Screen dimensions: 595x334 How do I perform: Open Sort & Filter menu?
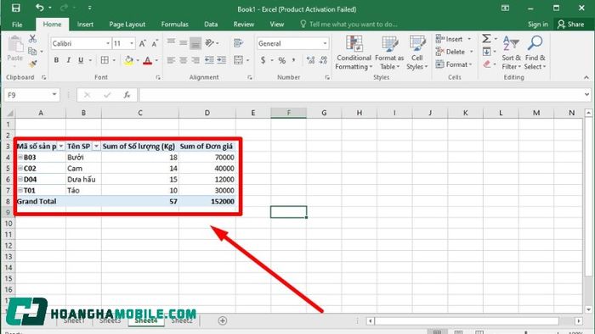click(511, 53)
